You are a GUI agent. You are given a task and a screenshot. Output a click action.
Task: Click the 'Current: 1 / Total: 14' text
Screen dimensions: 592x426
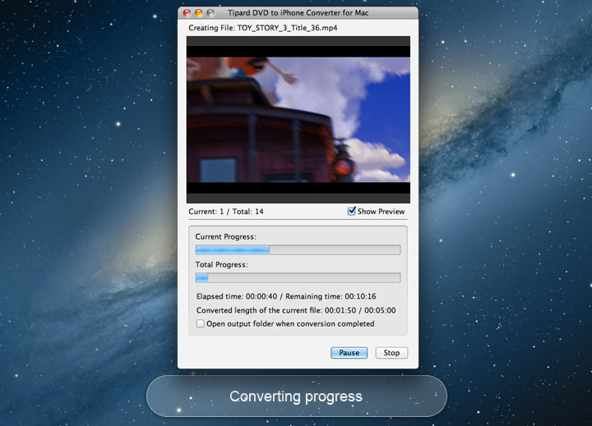(226, 212)
